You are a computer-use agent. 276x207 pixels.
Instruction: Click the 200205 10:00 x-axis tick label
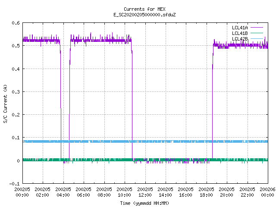pyautogui.click(x=124, y=192)
